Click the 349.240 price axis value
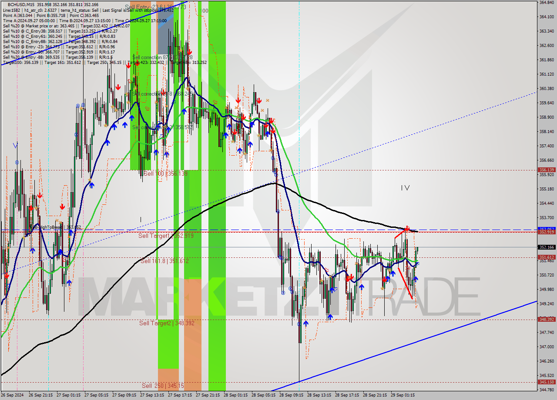Screen dimensions: 557x400 coord(547,303)
